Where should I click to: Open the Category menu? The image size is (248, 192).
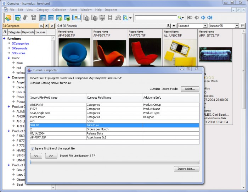pyautogui.click(x=43, y=10)
